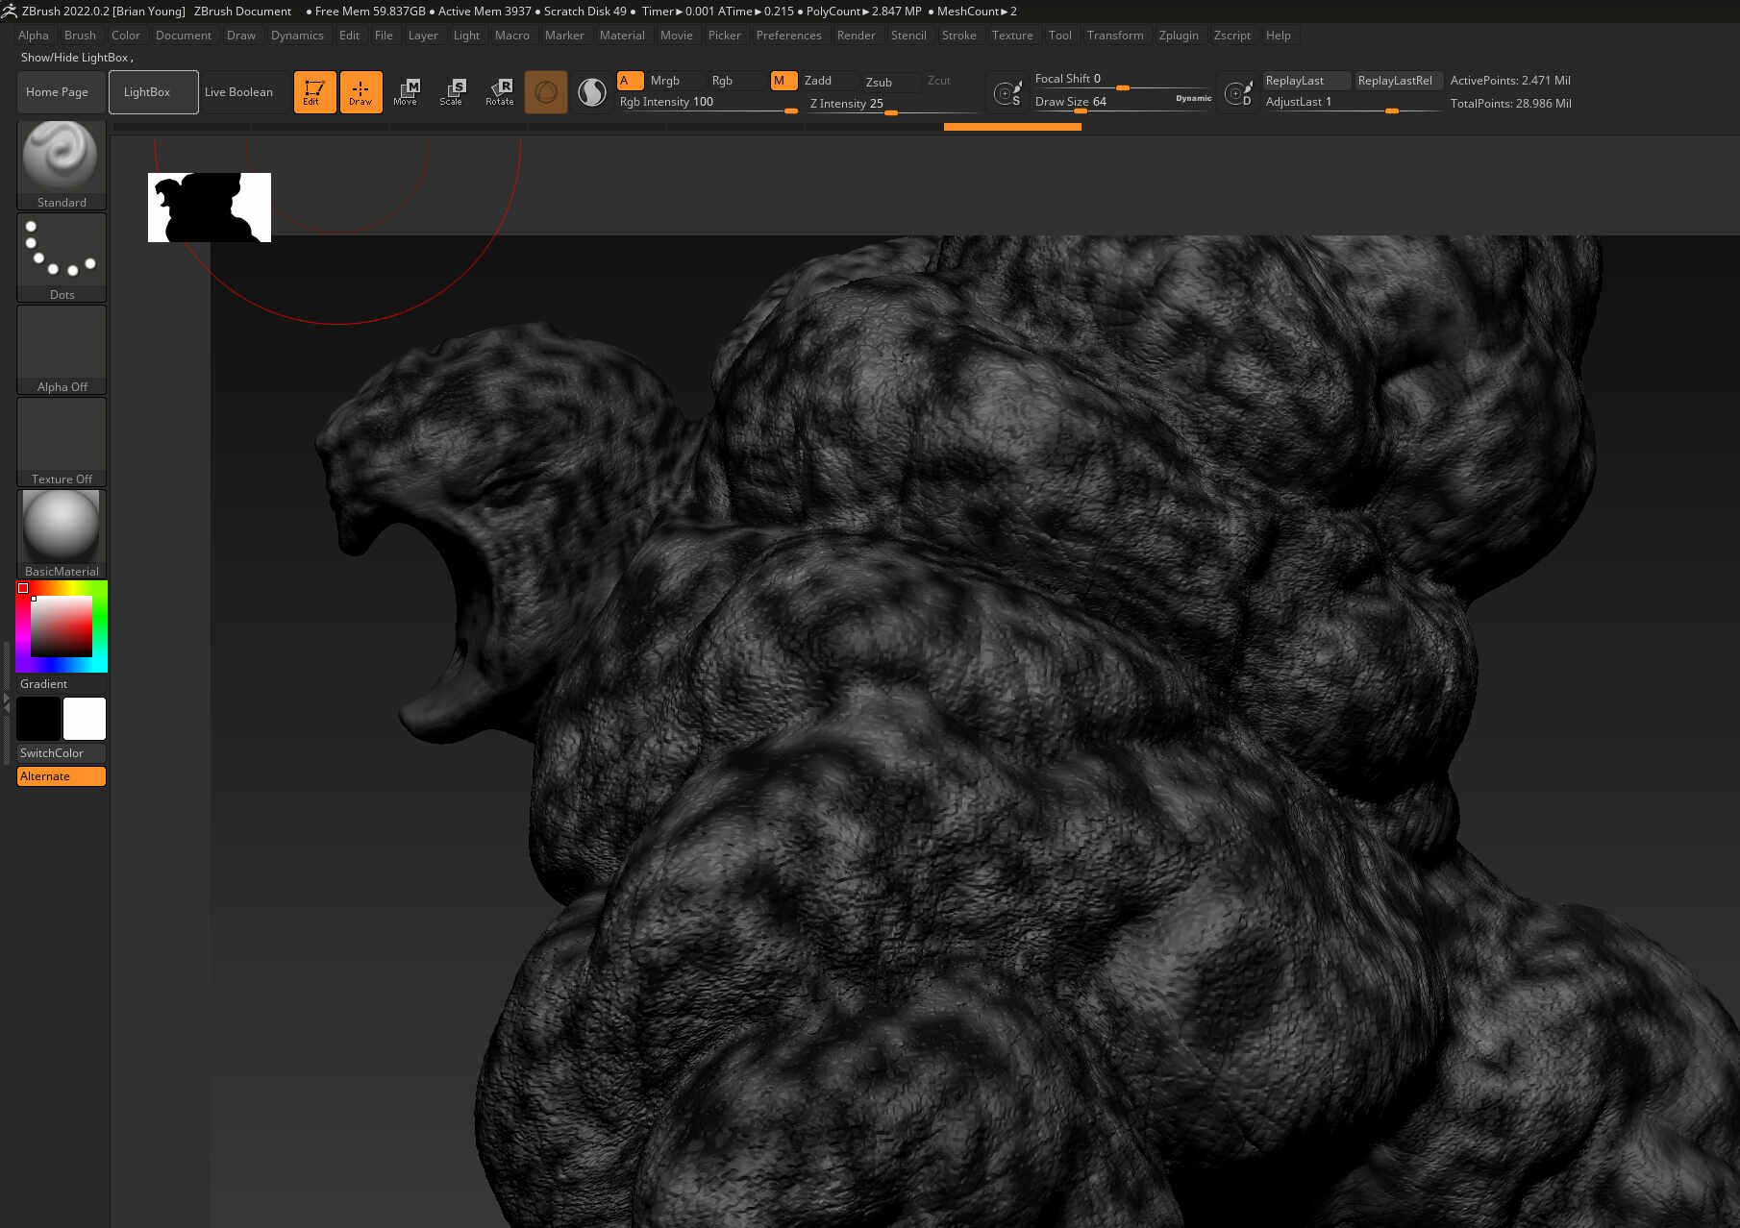1740x1228 pixels.
Task: Toggle the Mrgb paint mode
Action: click(664, 81)
